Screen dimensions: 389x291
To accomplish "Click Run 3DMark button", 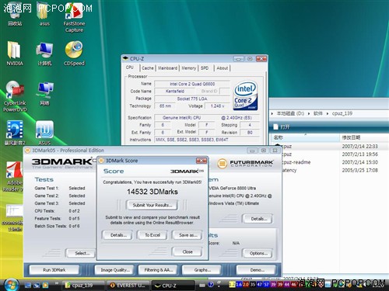I will pos(54,270).
